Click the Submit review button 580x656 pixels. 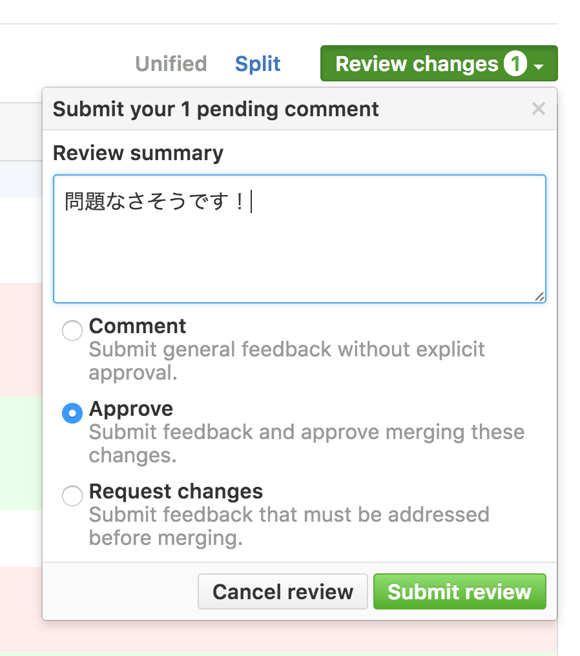(x=459, y=591)
